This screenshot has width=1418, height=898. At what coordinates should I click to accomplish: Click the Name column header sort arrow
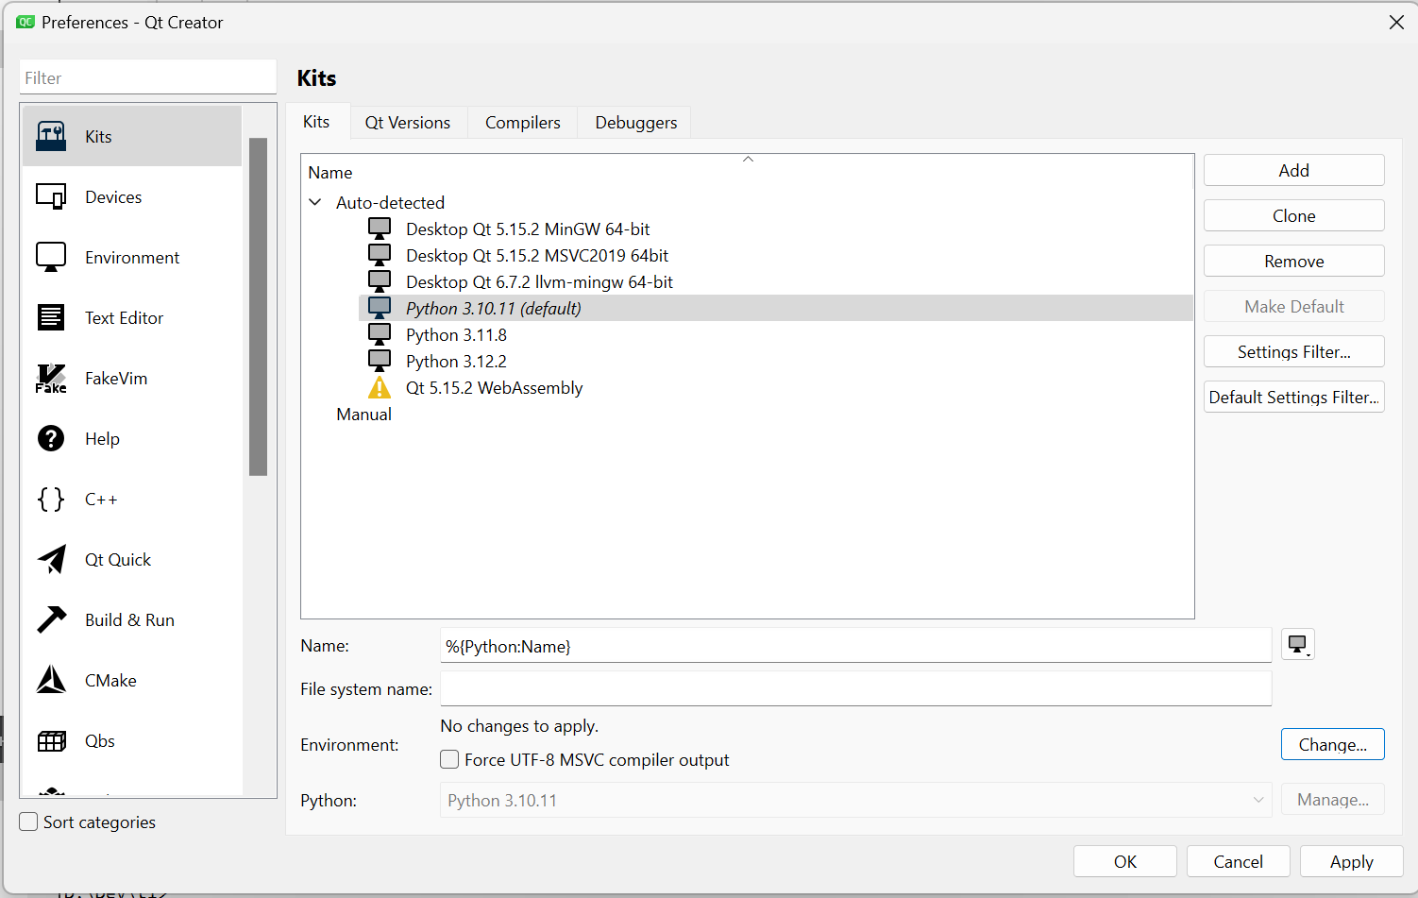pos(748,160)
